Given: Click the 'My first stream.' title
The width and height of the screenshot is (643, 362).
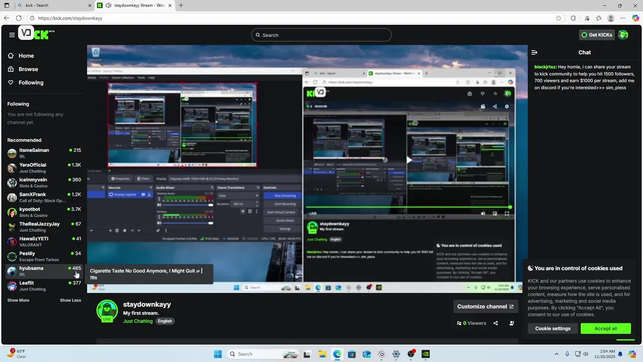Looking at the screenshot, I should click(x=141, y=313).
